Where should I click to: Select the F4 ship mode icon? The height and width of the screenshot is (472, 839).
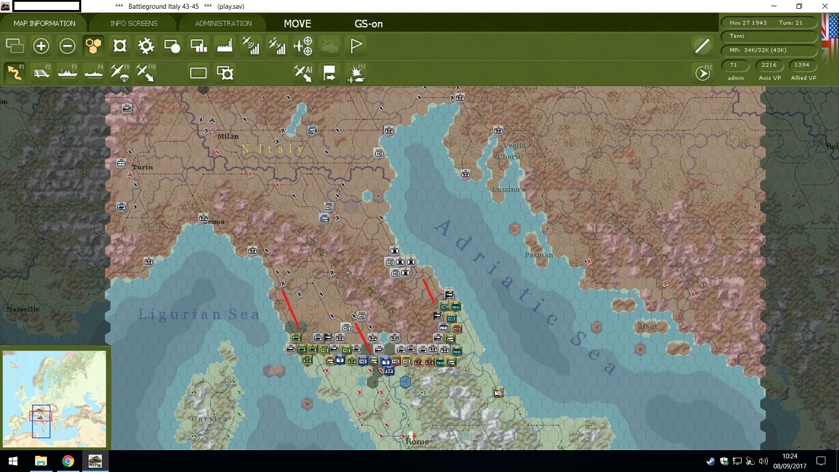(x=94, y=72)
